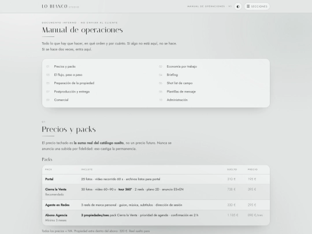Click the tour 360° bold text
The width and height of the screenshot is (312, 234).
(125, 190)
